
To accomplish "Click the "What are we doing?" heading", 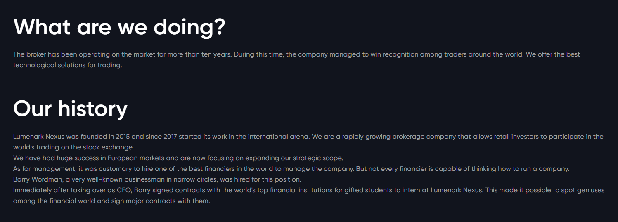I will 119,27.
